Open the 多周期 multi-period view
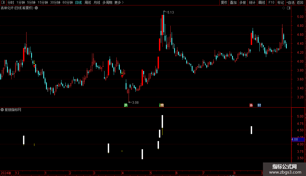306x176 pixels. pos(107,2)
